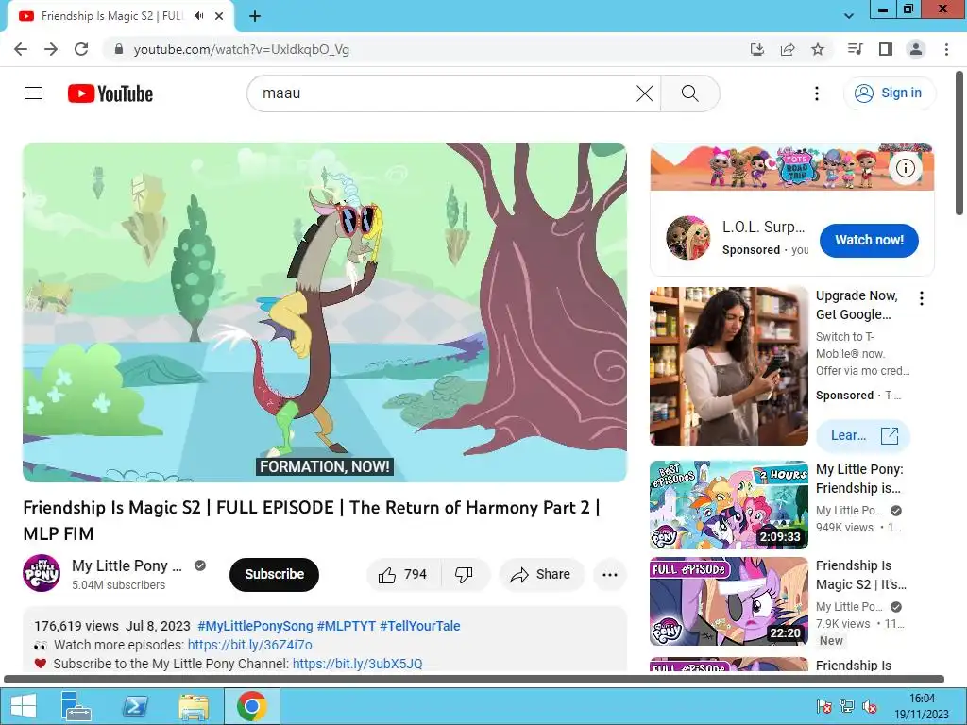Image resolution: width=967 pixels, height=725 pixels.
Task: Click the Sign in button
Action: click(889, 93)
